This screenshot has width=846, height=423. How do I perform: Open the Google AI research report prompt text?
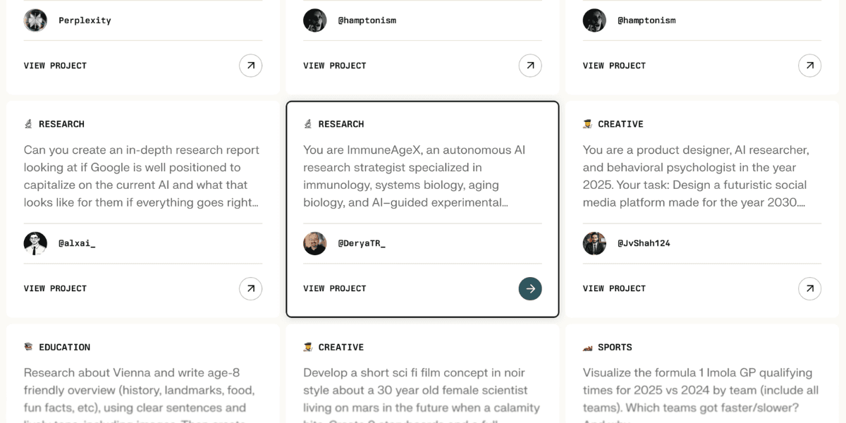tap(142, 176)
